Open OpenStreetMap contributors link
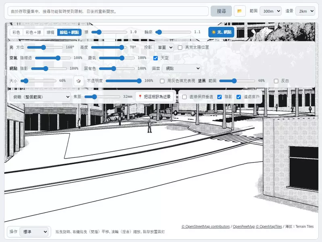Viewport: 322px width, 242px height. coord(206,226)
